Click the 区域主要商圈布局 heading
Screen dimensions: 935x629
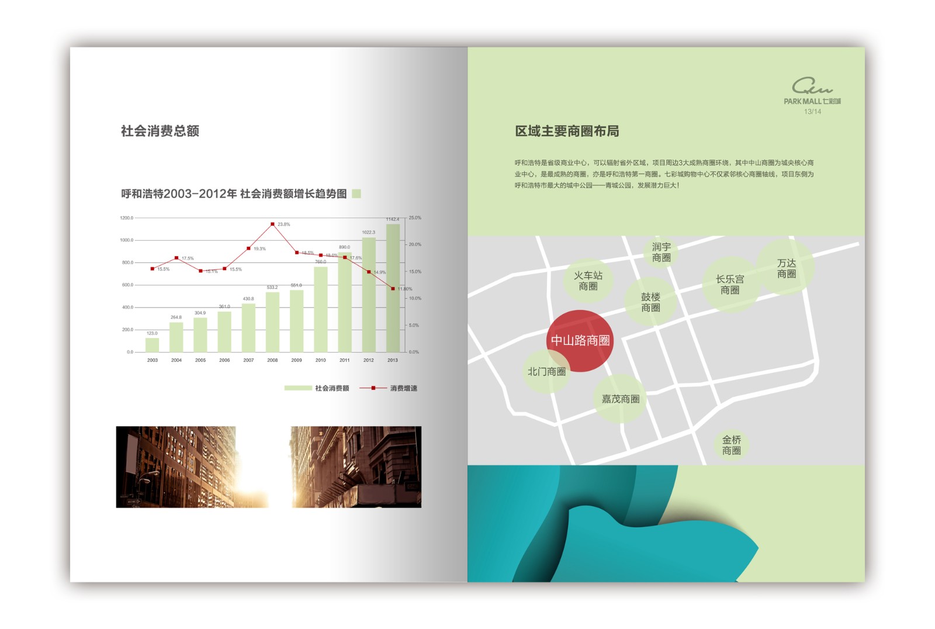pos(567,131)
